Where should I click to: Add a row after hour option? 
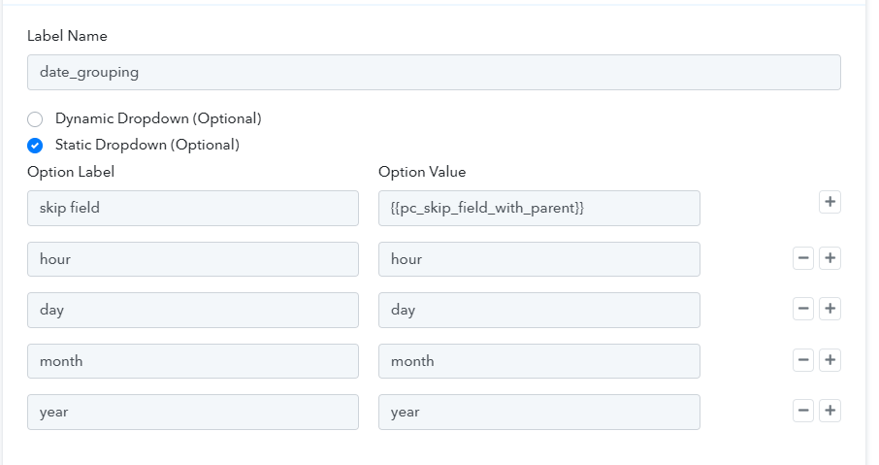tap(830, 258)
